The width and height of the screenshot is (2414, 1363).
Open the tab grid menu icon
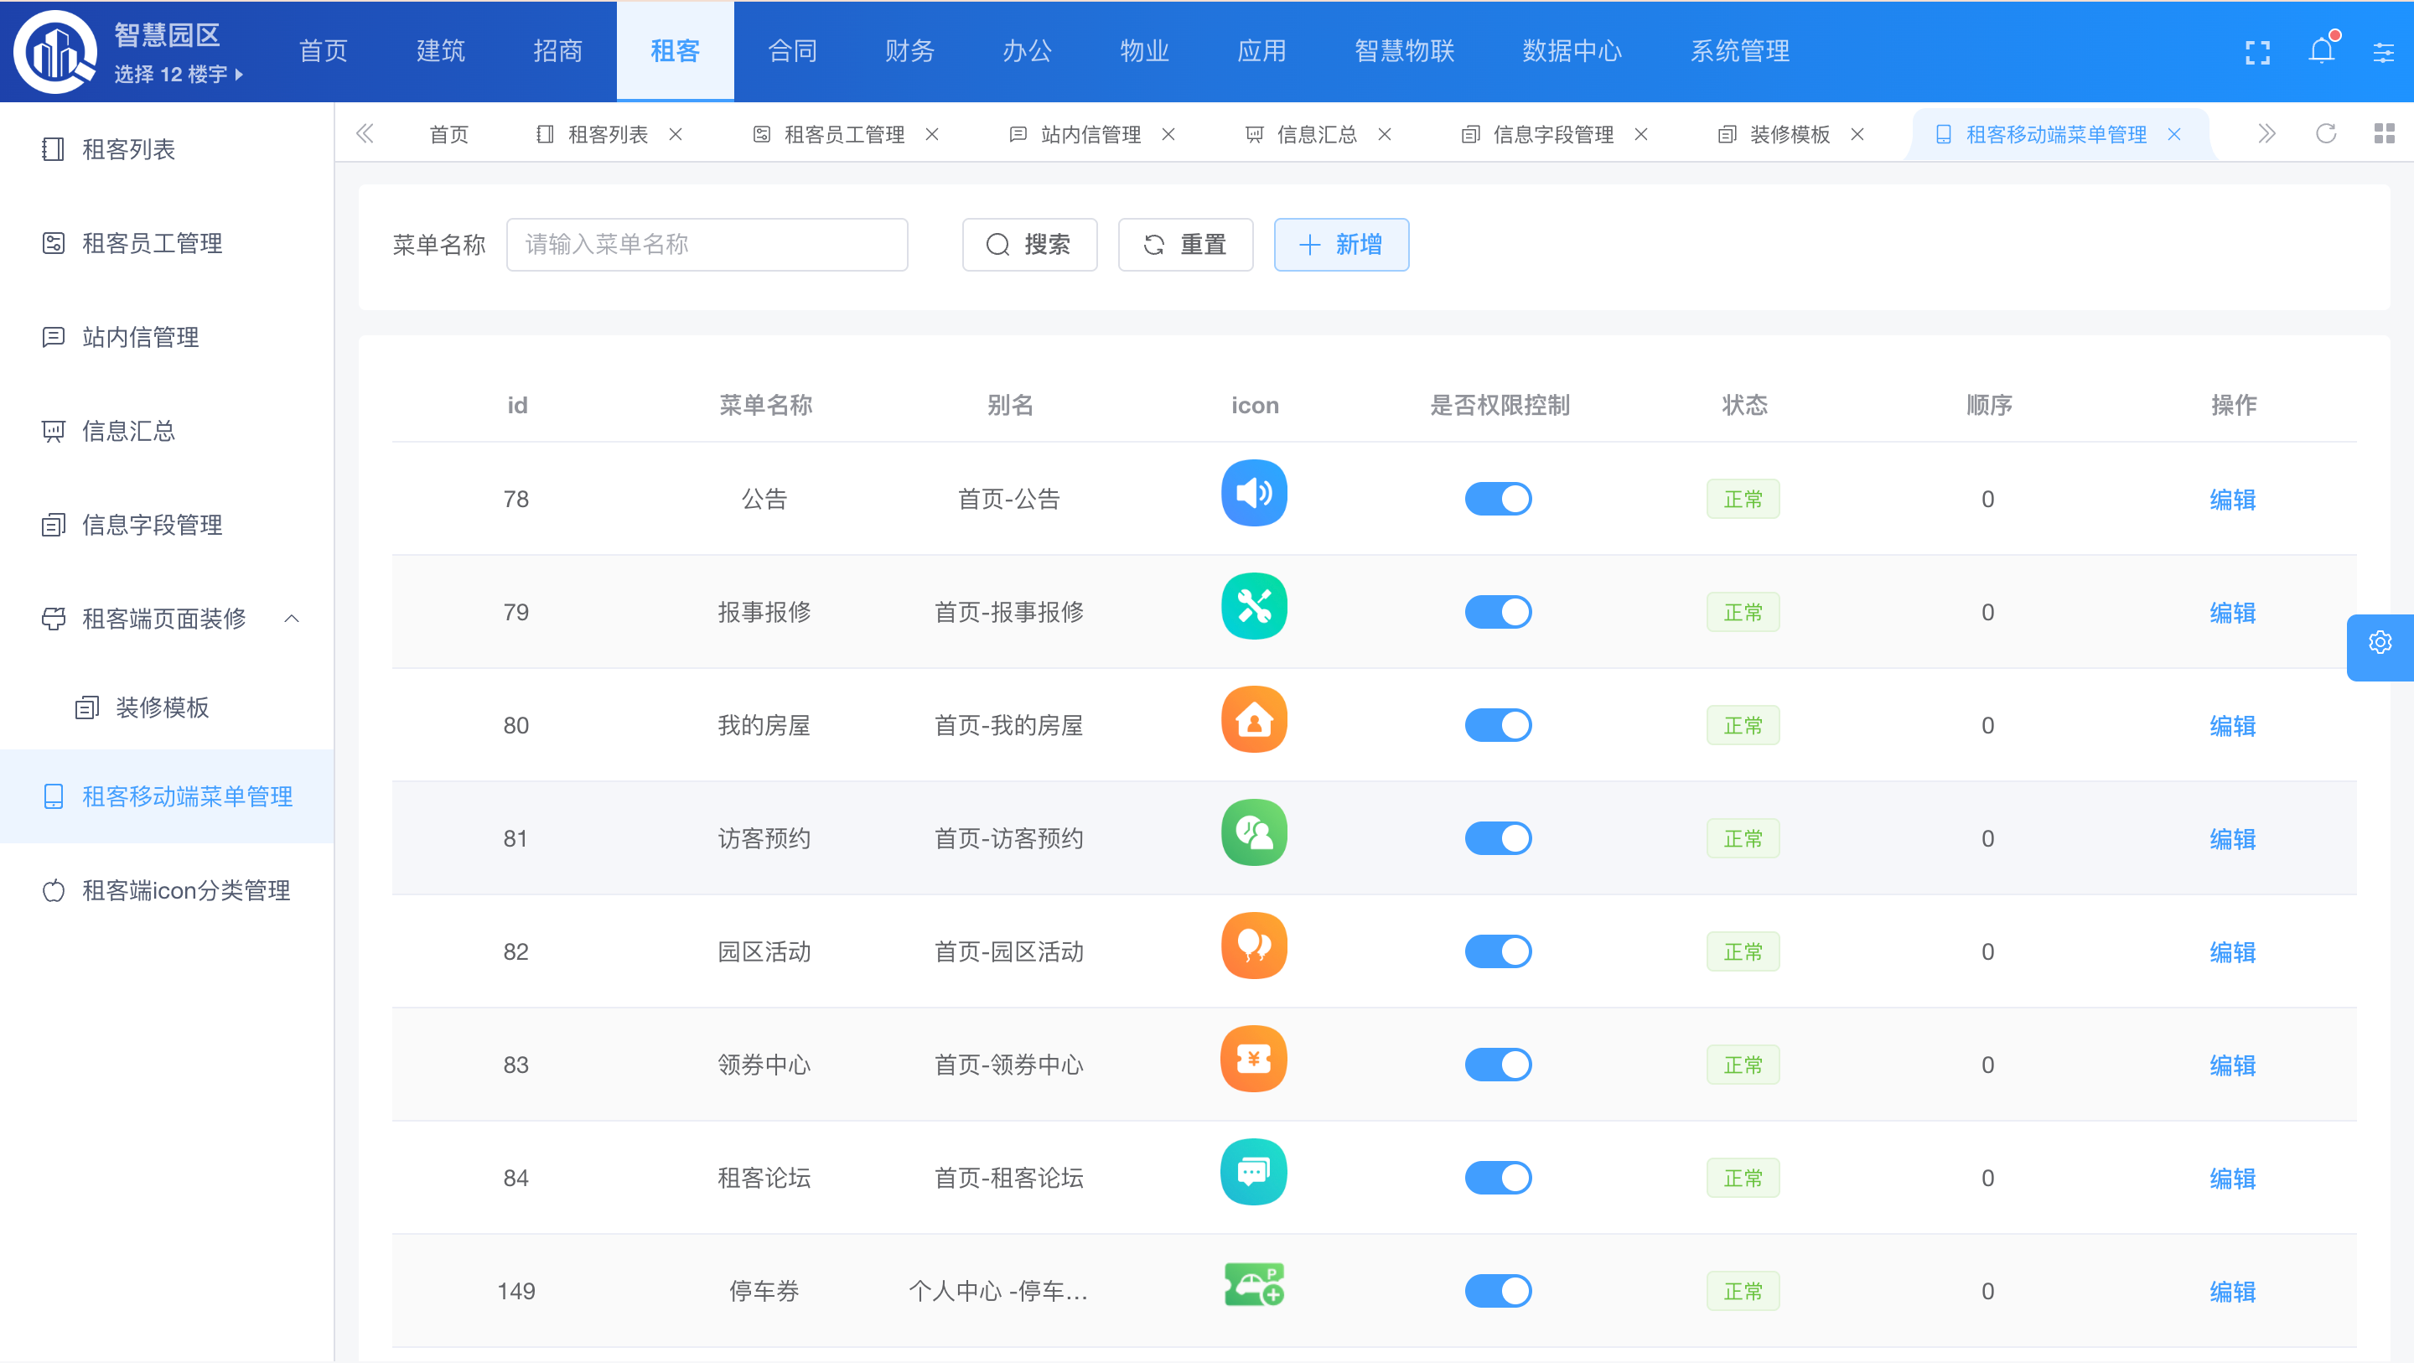pos(2384,134)
